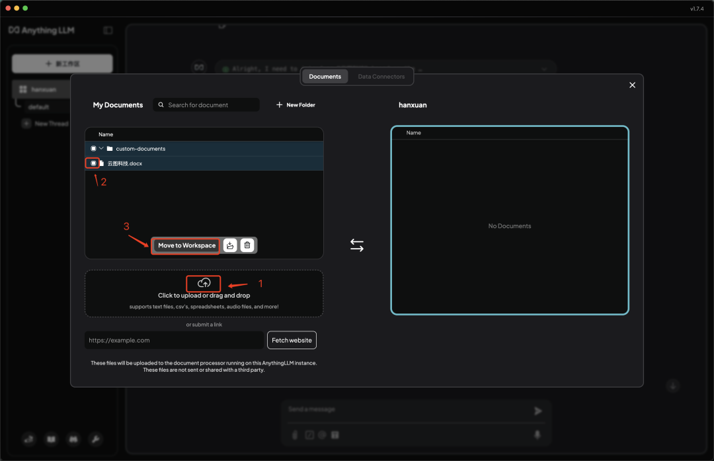The height and width of the screenshot is (461, 714).
Task: Click the send message arrow icon
Action: click(x=537, y=411)
